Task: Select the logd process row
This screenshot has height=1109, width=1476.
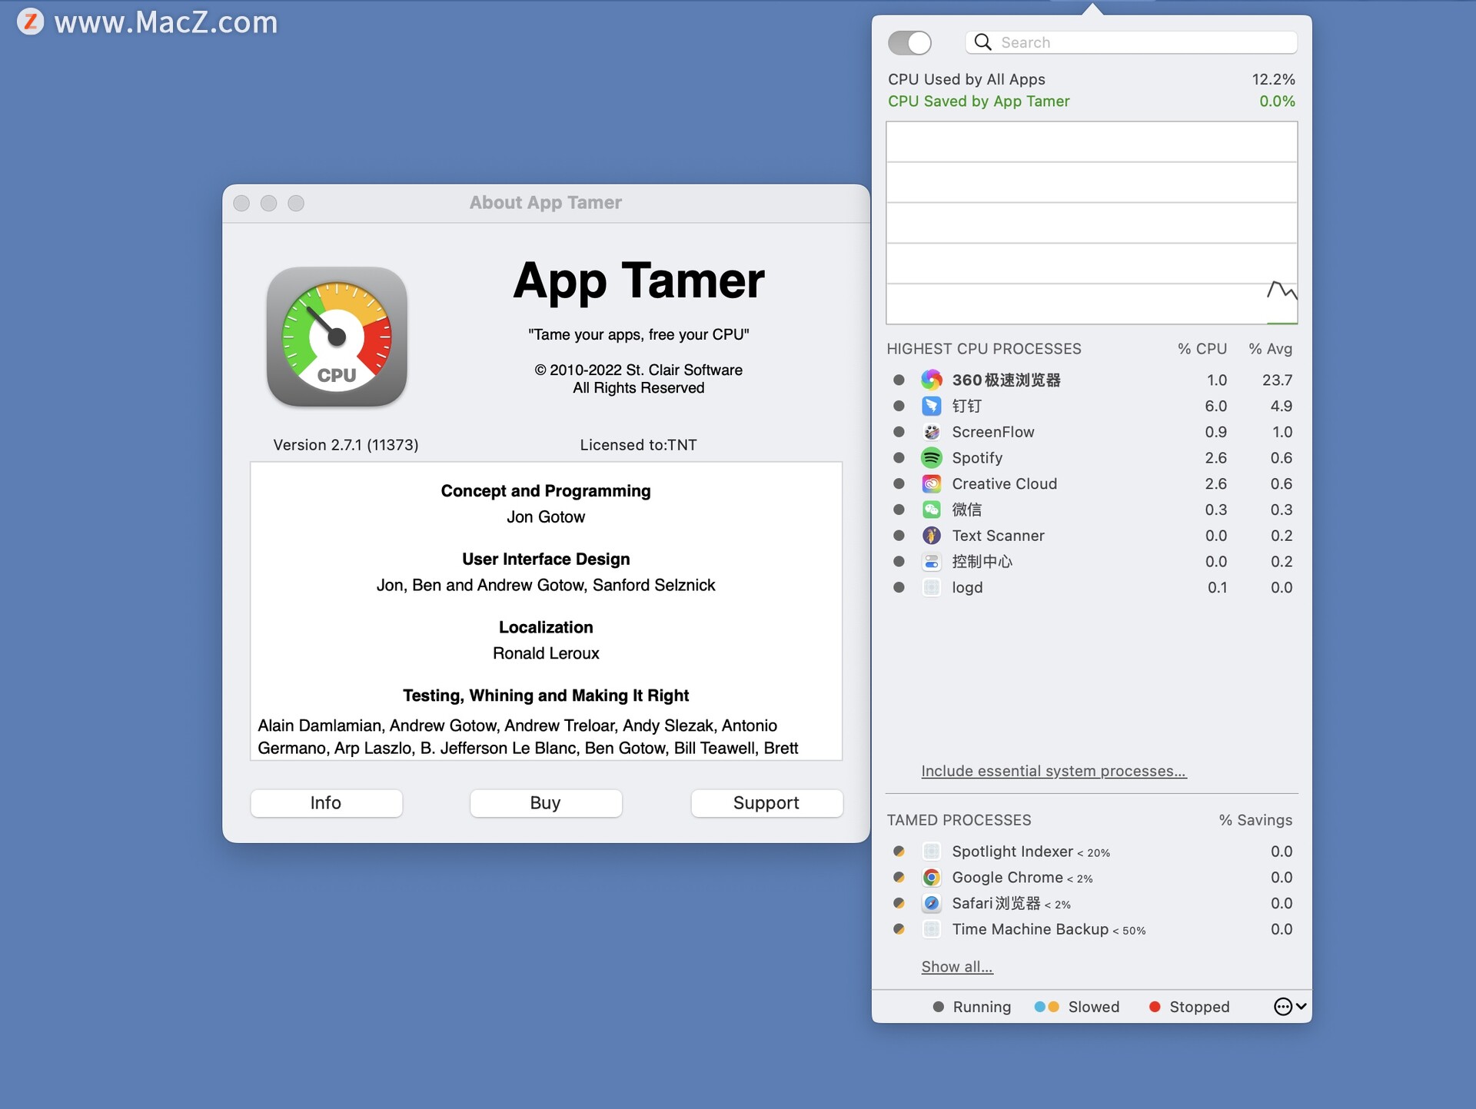Action: pyautogui.click(x=967, y=588)
